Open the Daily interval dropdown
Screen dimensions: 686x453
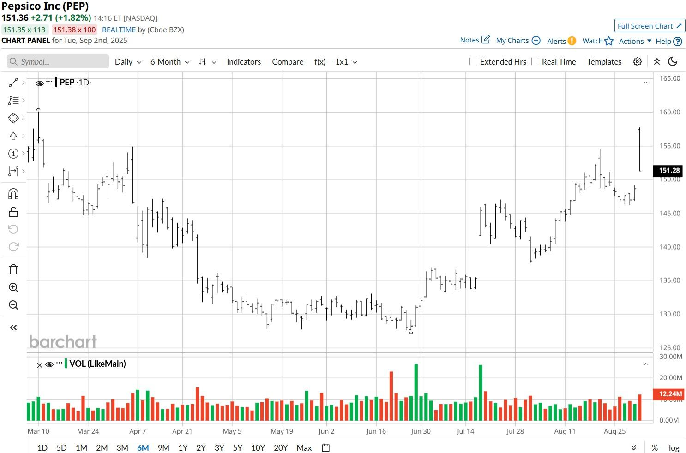(x=128, y=62)
